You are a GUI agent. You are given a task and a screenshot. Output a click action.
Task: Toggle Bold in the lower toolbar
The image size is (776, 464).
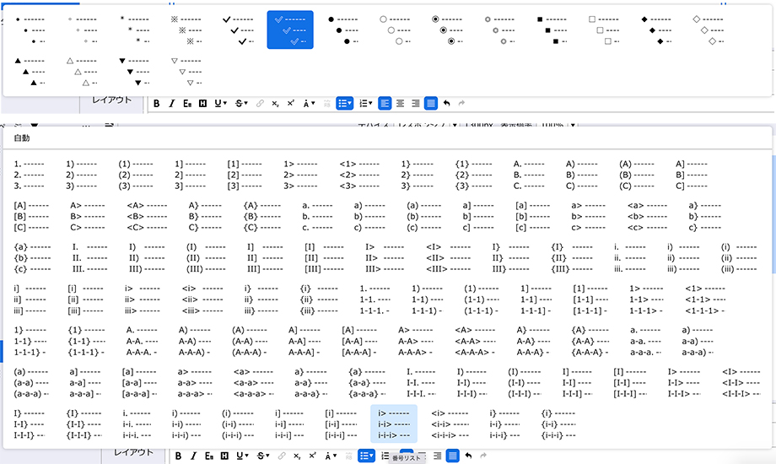[179, 456]
